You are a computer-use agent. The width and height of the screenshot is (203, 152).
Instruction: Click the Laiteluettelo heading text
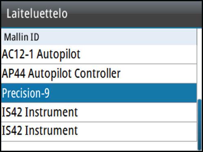37,13
